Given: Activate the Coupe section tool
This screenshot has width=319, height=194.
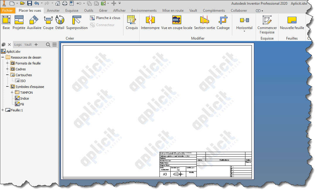Looking at the screenshot, I should point(48,22).
